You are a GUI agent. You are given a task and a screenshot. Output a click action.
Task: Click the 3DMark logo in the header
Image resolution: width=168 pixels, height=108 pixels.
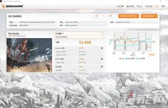pyautogui.click(x=12, y=6)
